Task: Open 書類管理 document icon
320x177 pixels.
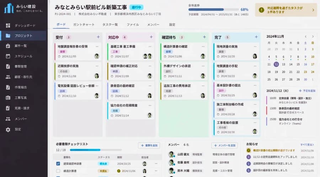Action: tap(8, 67)
